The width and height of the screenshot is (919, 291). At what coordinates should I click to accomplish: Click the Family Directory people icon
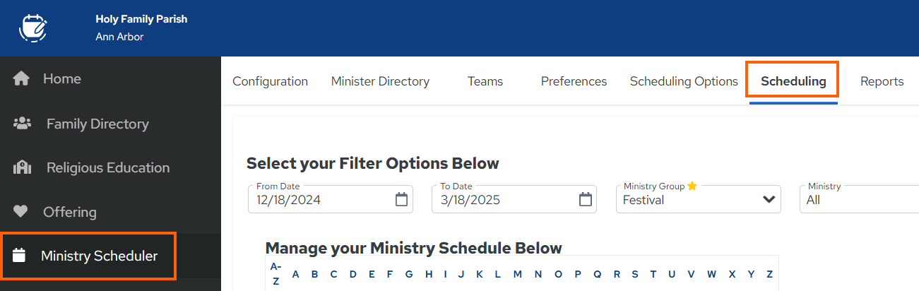tap(22, 124)
